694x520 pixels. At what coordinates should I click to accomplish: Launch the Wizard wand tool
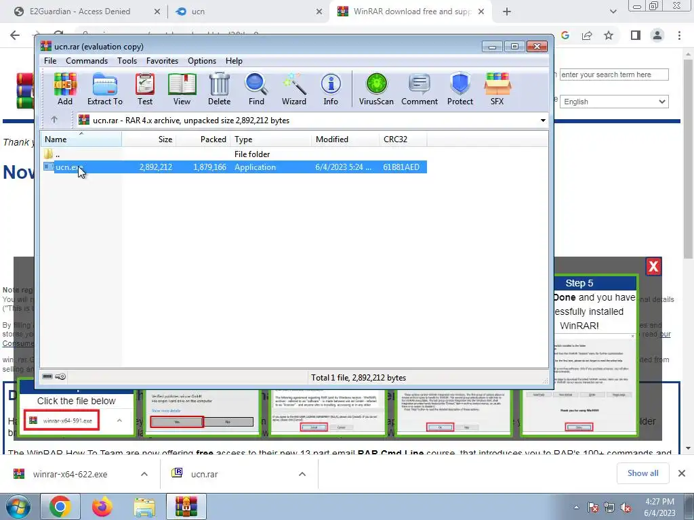pyautogui.click(x=294, y=89)
